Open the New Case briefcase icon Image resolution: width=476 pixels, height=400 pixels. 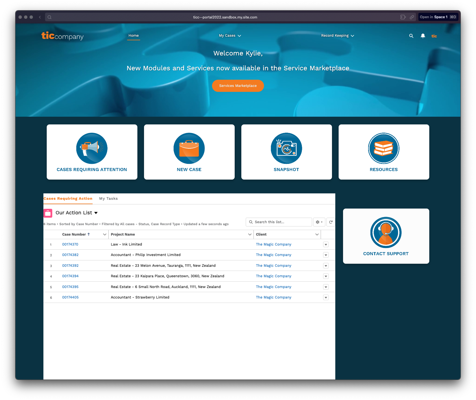coord(189,148)
